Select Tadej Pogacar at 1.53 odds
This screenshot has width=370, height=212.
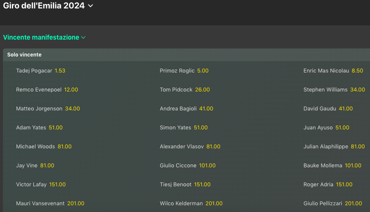41,71
